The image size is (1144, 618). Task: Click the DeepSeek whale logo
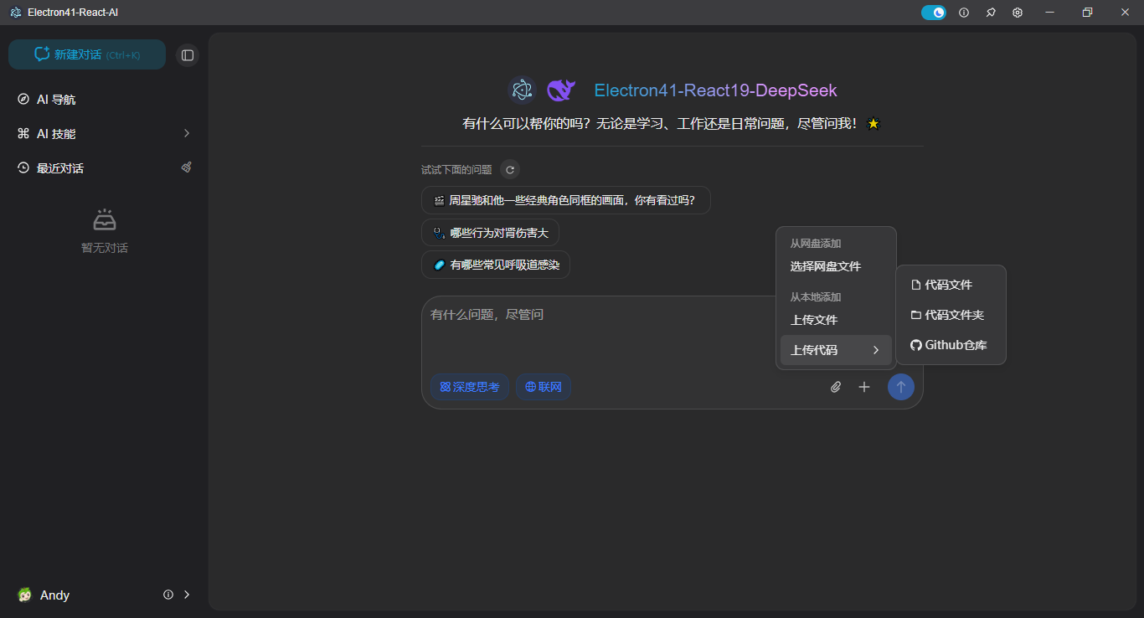[x=560, y=90]
